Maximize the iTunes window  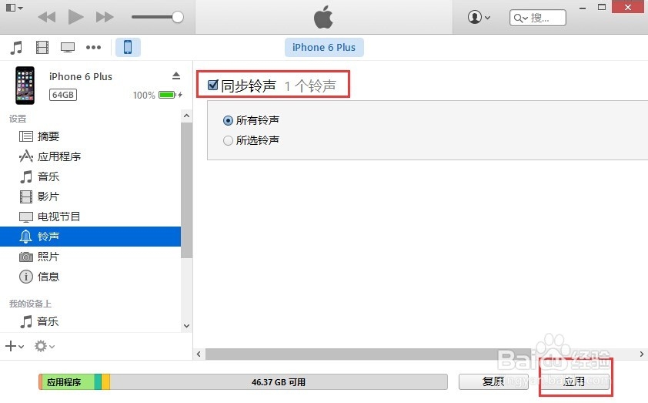tap(602, 7)
